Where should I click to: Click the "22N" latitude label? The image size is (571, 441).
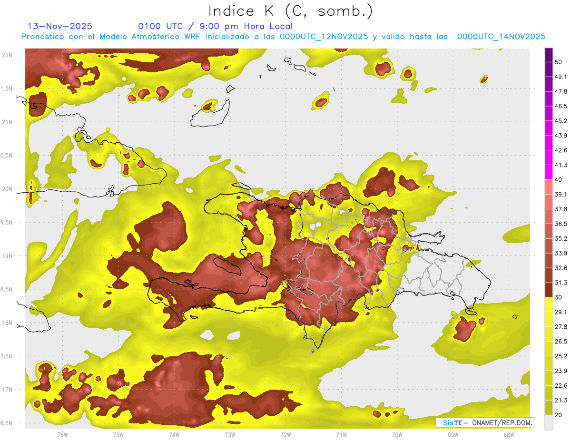pyautogui.click(x=7, y=55)
